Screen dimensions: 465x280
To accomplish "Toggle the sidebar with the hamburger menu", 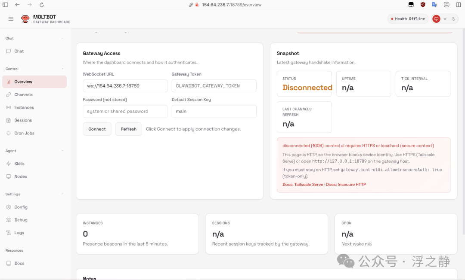I will [x=11, y=19].
